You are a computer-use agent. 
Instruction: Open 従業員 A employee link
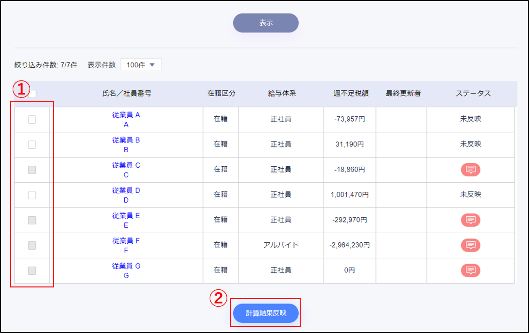coord(126,115)
